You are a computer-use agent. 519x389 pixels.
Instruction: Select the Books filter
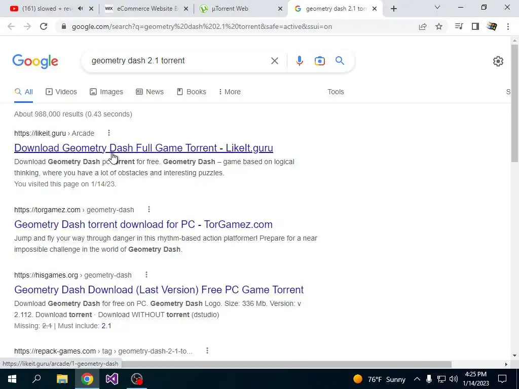(191, 92)
